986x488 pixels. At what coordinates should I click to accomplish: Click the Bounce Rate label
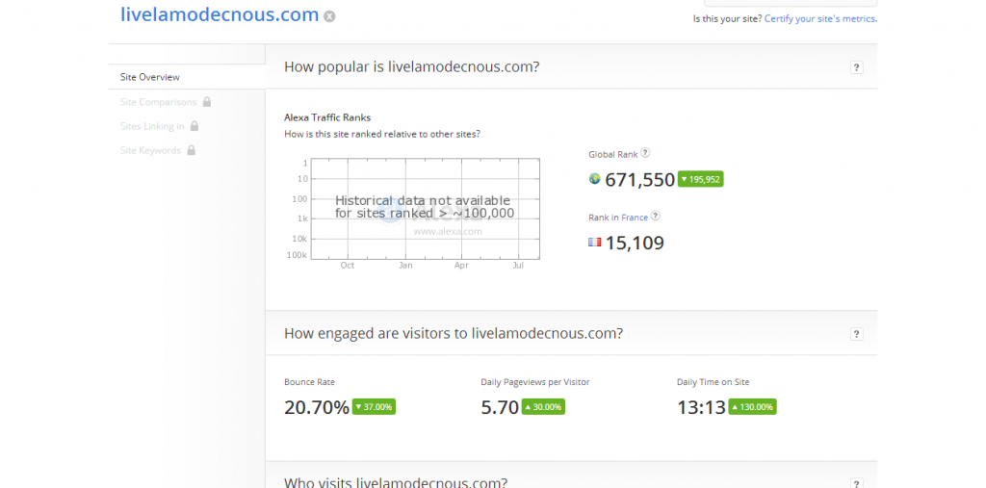(309, 382)
